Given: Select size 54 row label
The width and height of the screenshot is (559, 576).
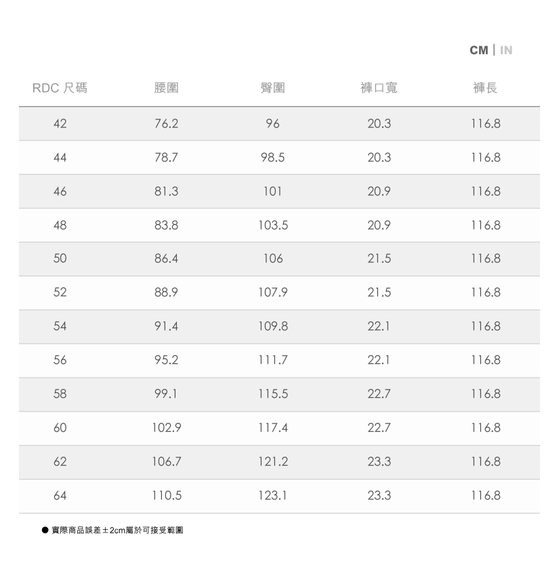Looking at the screenshot, I should 60,327.
